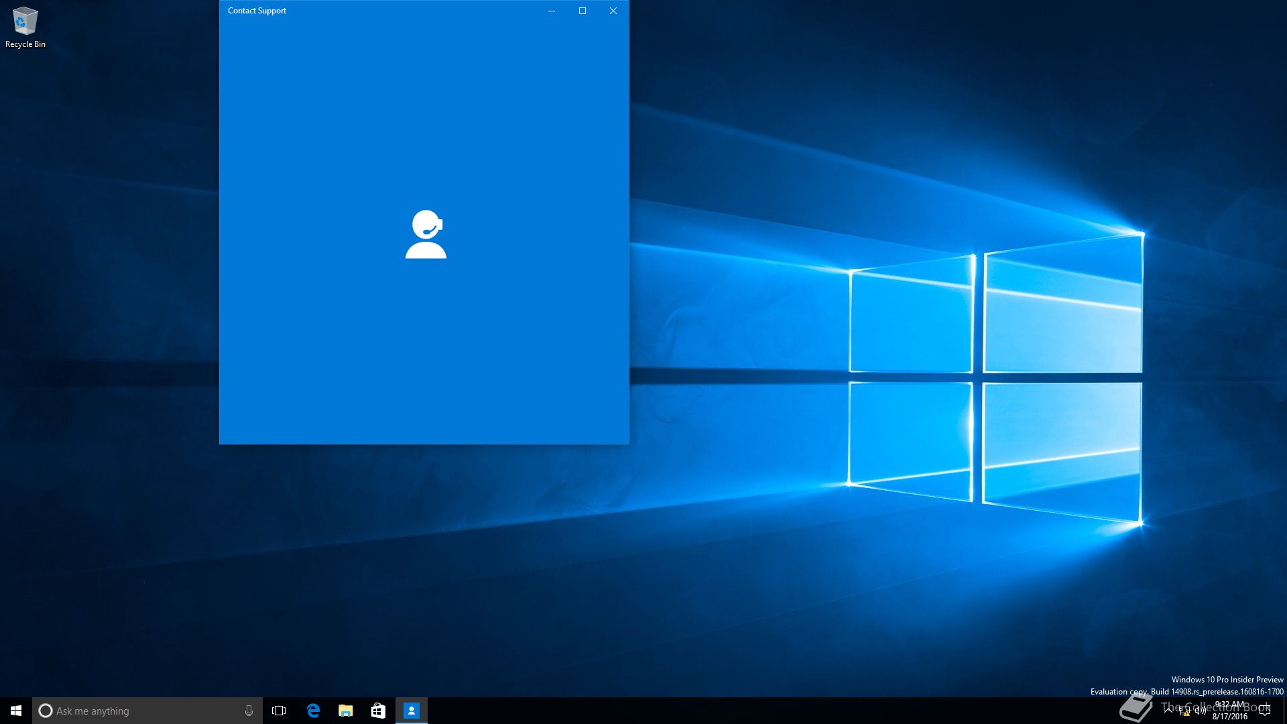Open the Action Center notifications icon

[x=1265, y=711]
